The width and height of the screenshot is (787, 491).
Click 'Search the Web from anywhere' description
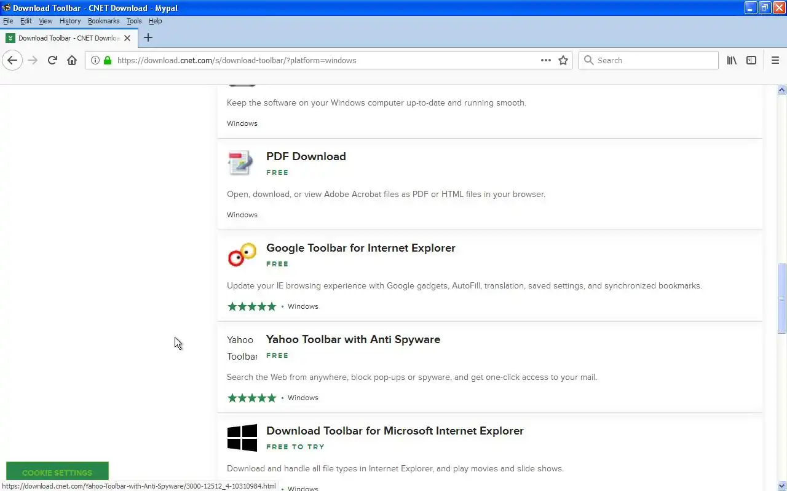click(412, 377)
